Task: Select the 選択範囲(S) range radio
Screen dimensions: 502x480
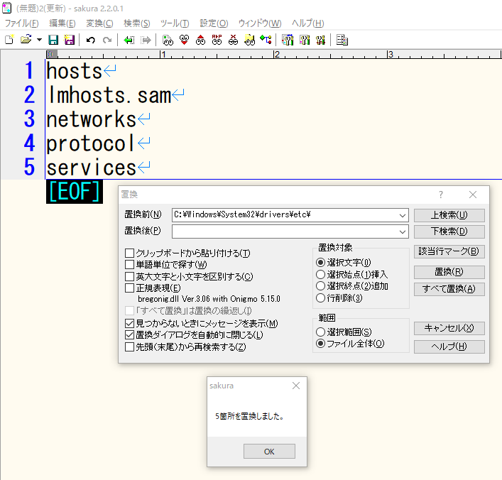Action: pyautogui.click(x=320, y=332)
